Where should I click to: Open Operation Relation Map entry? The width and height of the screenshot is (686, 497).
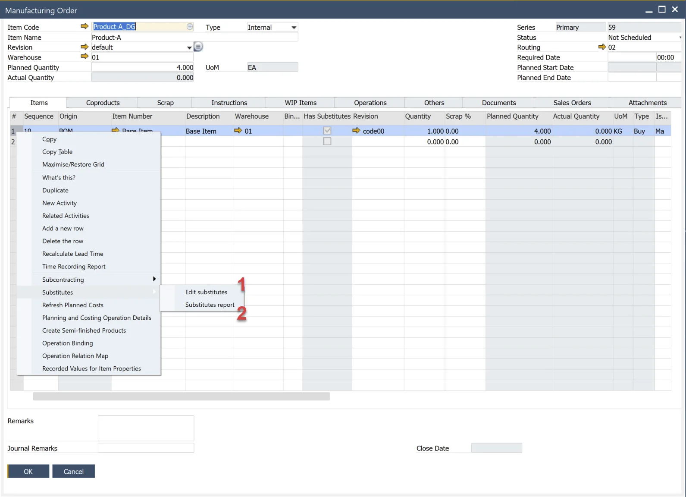click(x=88, y=356)
